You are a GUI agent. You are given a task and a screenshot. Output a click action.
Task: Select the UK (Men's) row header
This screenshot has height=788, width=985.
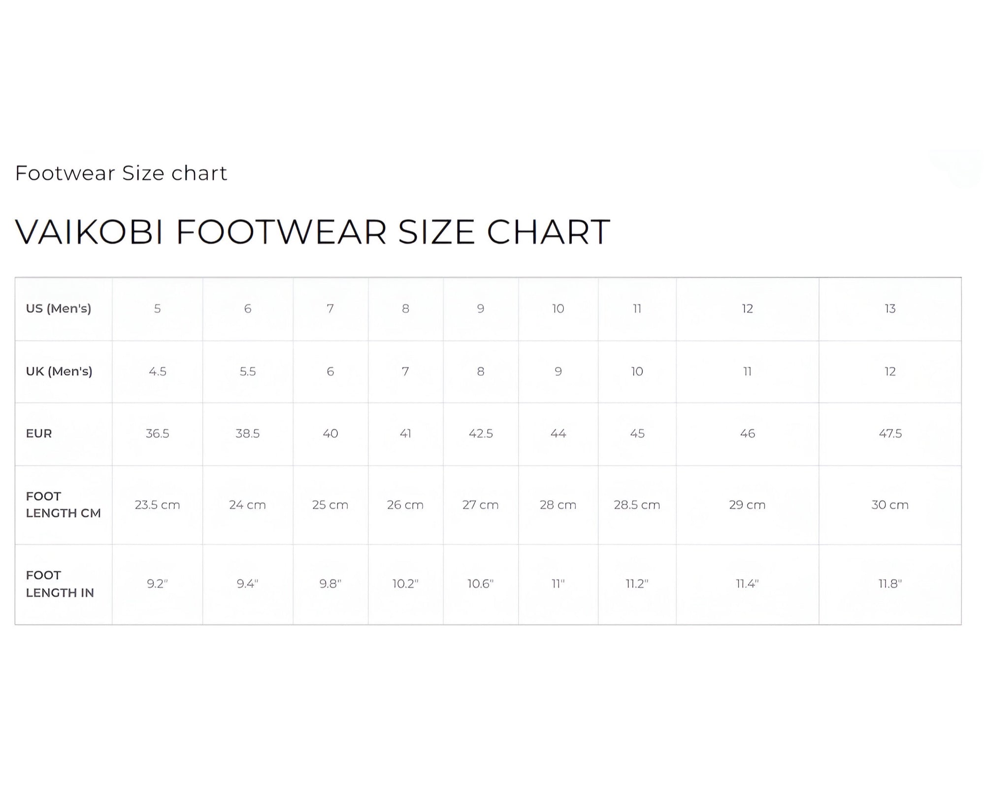point(59,371)
